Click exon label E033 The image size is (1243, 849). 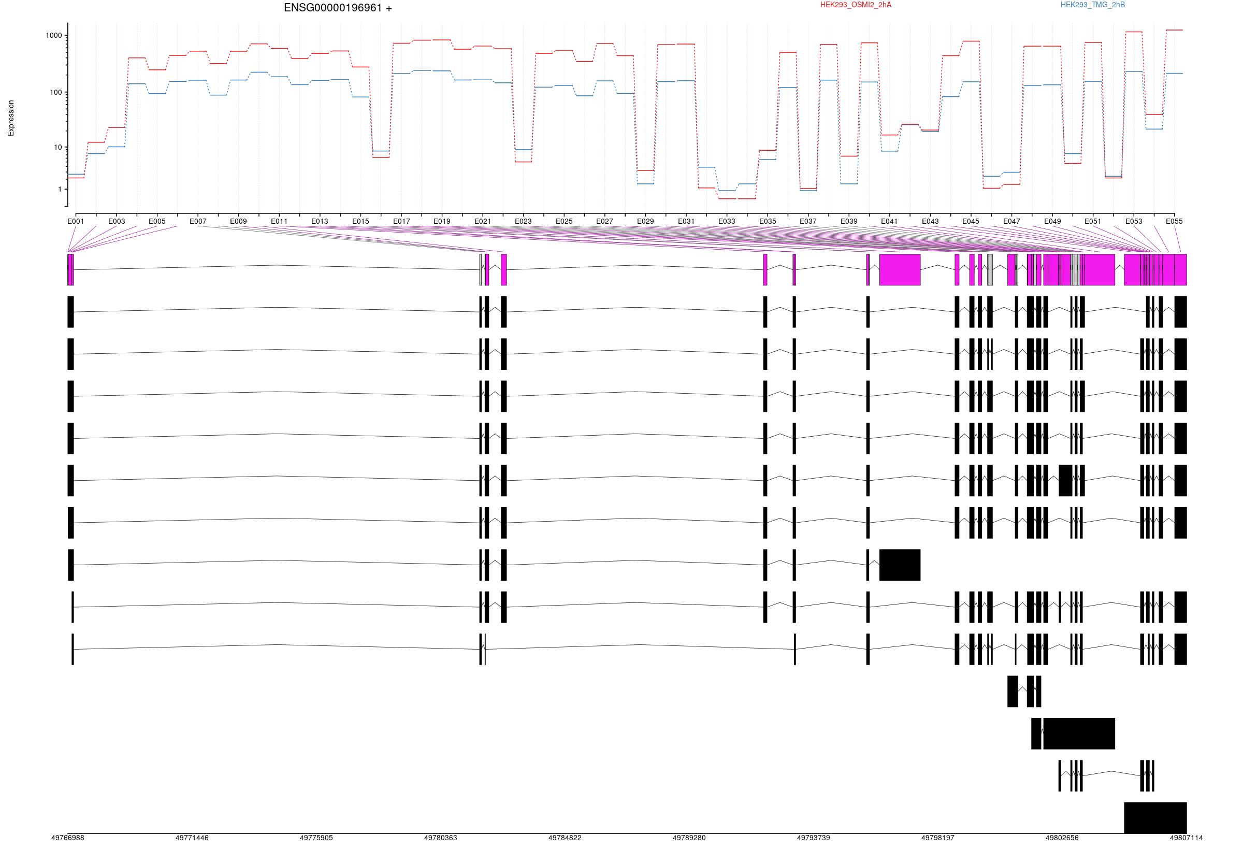[727, 221]
